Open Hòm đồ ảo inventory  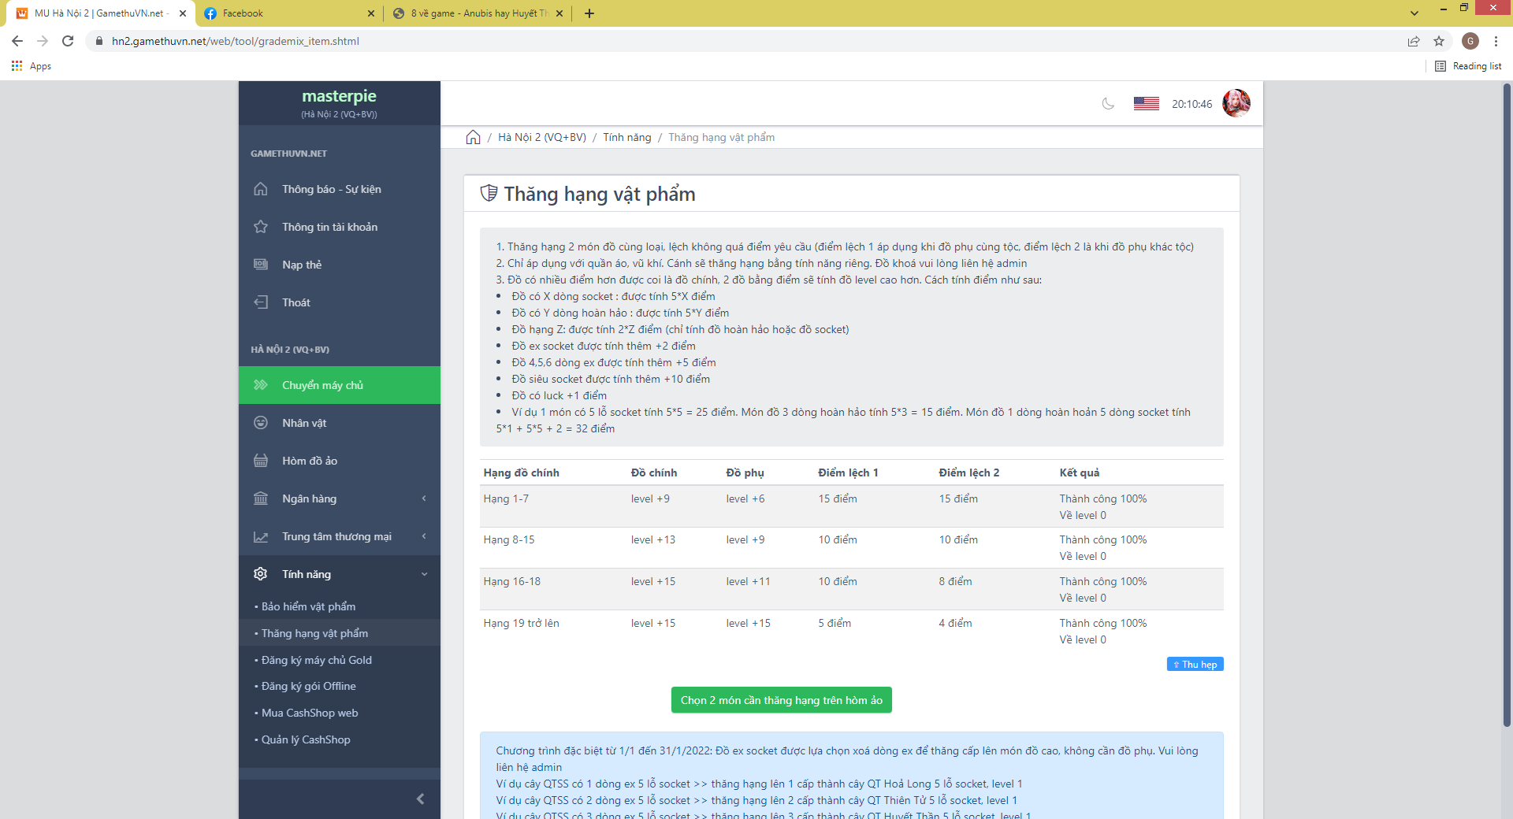309,461
